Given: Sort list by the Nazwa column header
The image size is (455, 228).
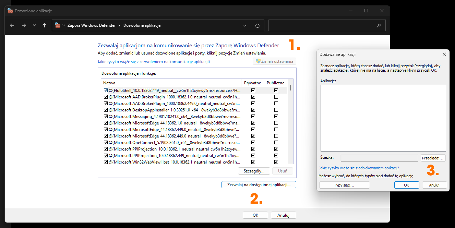Looking at the screenshot, I should (171, 83).
